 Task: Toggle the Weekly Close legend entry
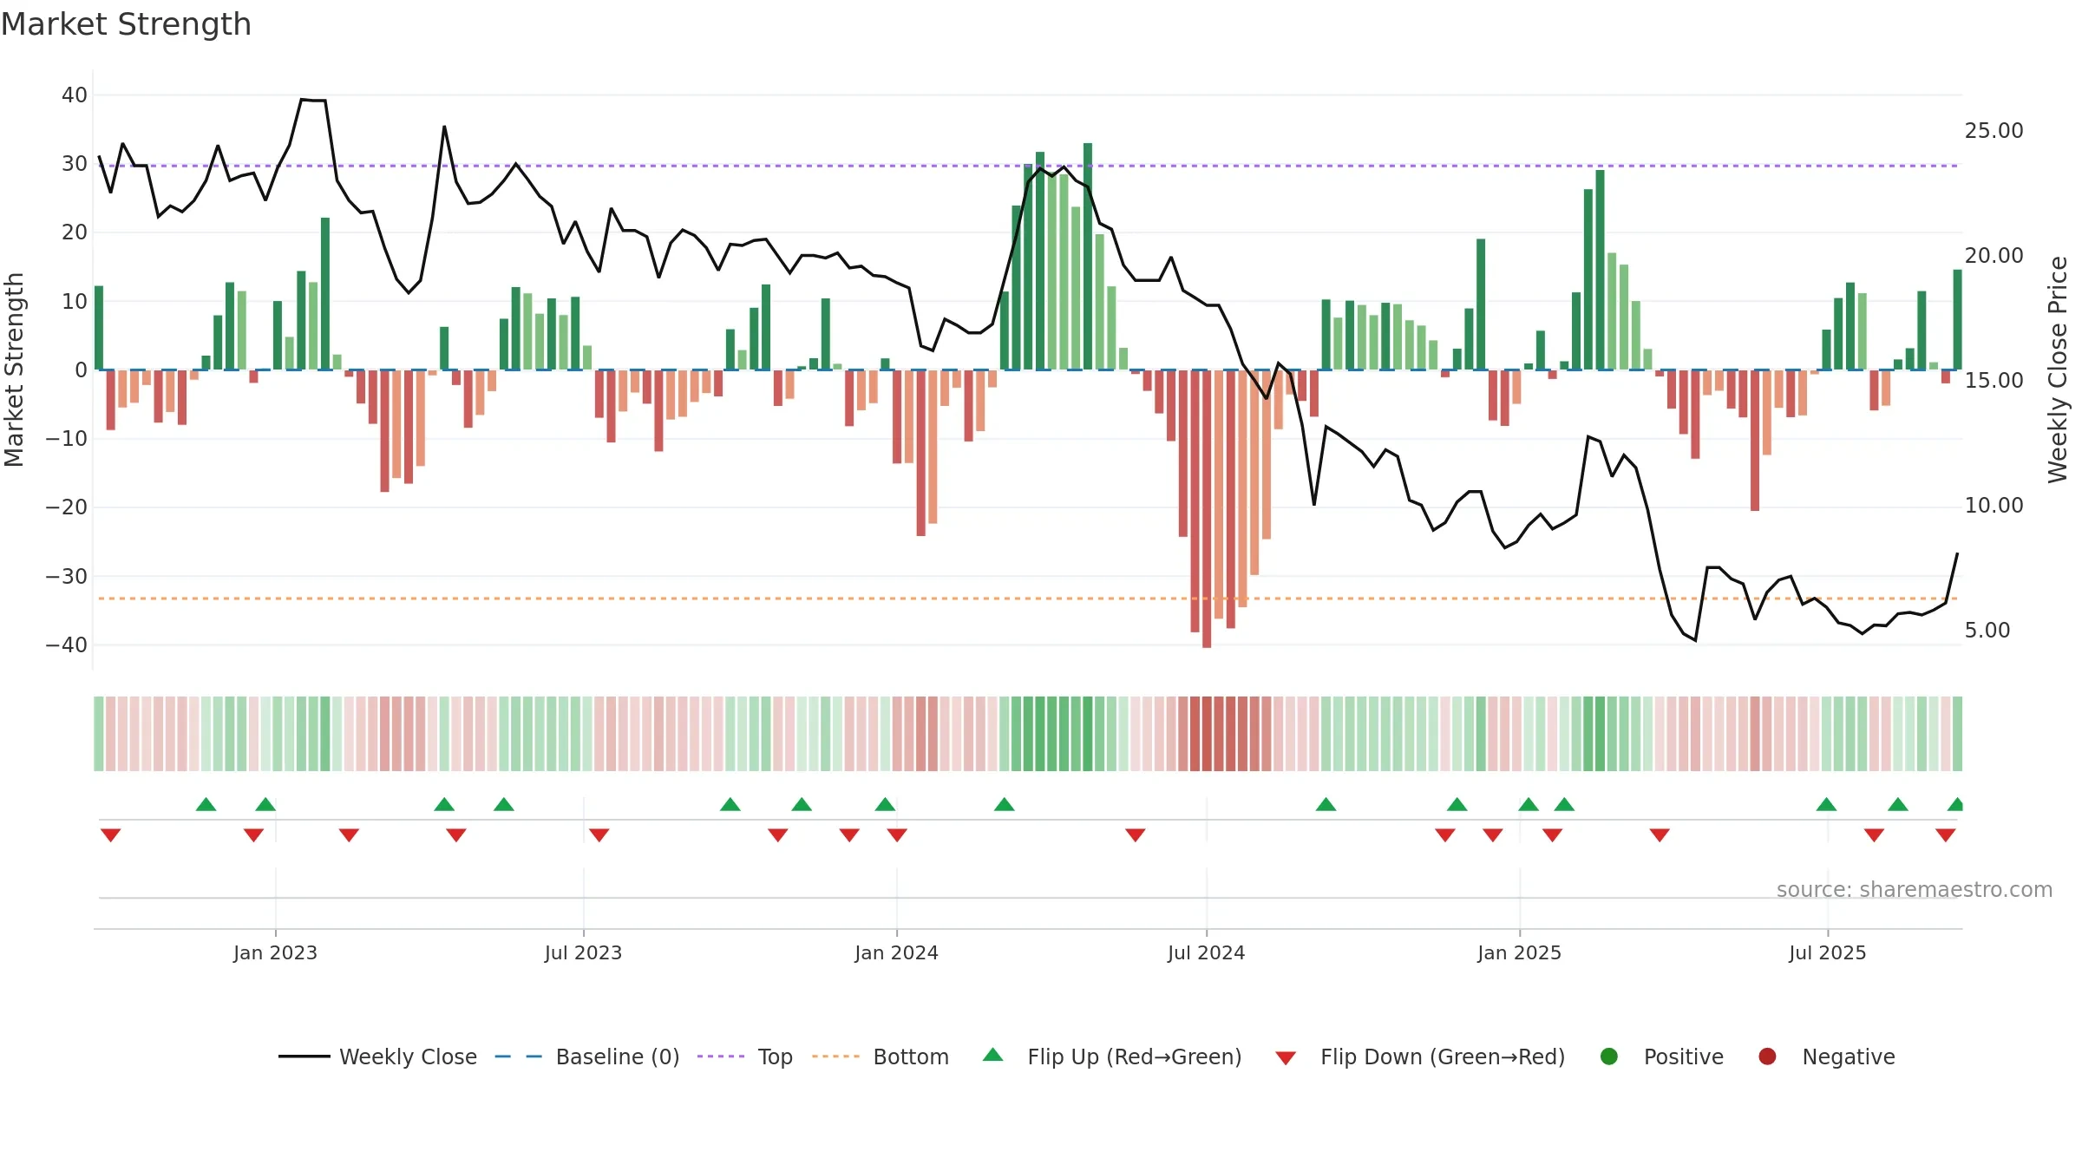[377, 1057]
